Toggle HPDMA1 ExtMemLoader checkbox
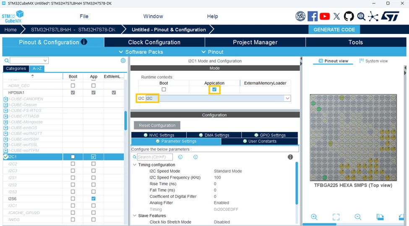409x226 pixels. tap(114, 92)
